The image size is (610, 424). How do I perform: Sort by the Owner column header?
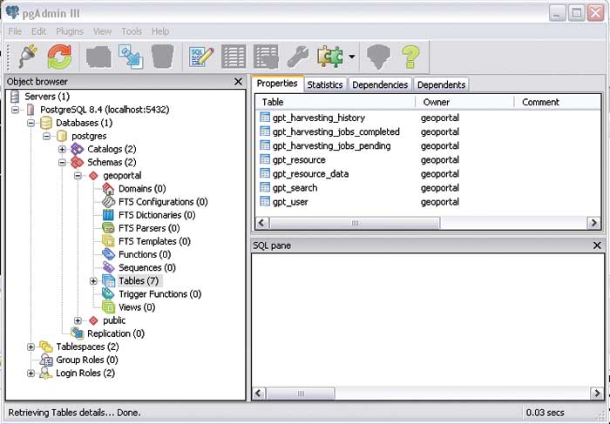(x=464, y=102)
